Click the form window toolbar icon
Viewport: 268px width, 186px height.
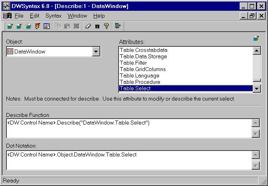[x=46, y=26]
